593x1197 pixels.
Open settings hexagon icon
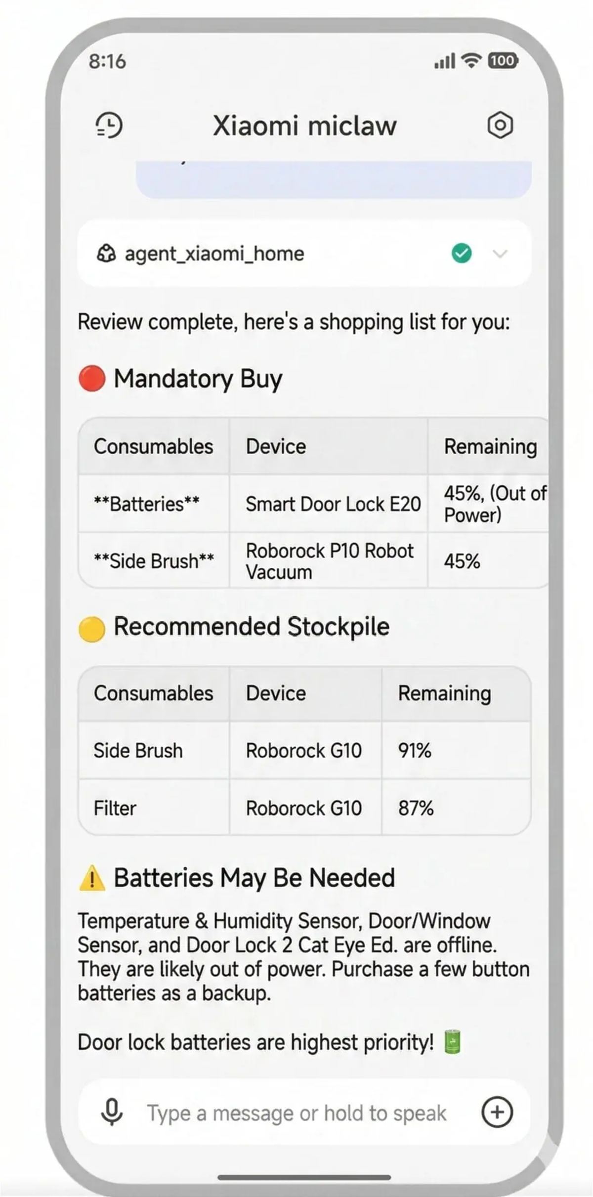pyautogui.click(x=500, y=125)
